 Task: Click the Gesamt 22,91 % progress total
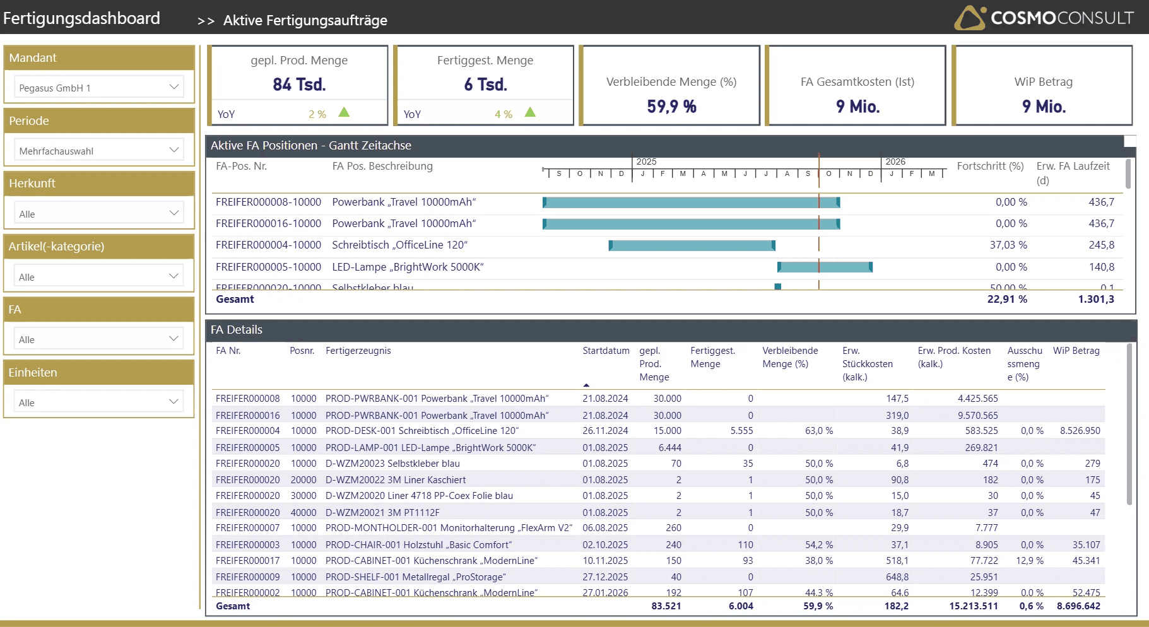pyautogui.click(x=1007, y=299)
